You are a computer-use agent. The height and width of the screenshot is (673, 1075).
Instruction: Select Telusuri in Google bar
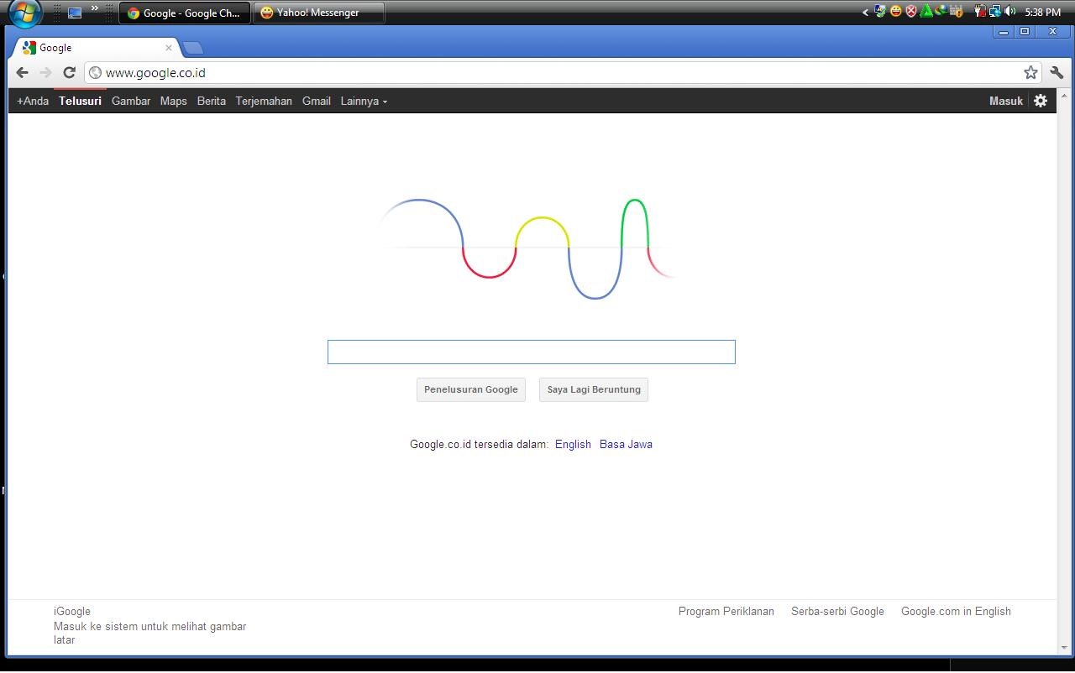click(80, 101)
